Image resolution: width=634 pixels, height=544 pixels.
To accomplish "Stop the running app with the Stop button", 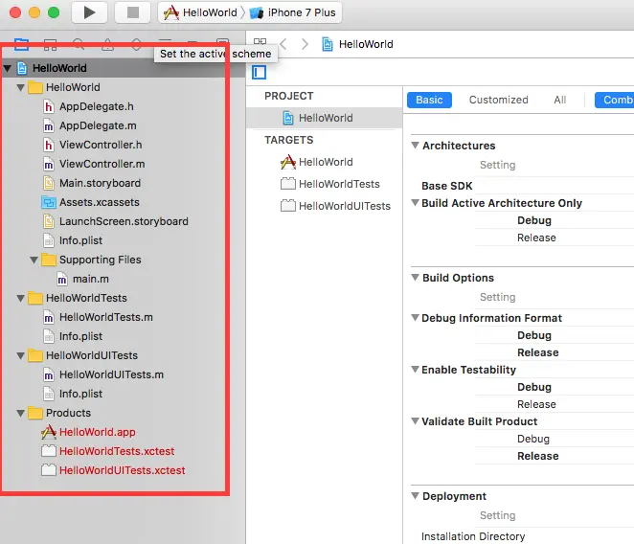I will click(132, 12).
